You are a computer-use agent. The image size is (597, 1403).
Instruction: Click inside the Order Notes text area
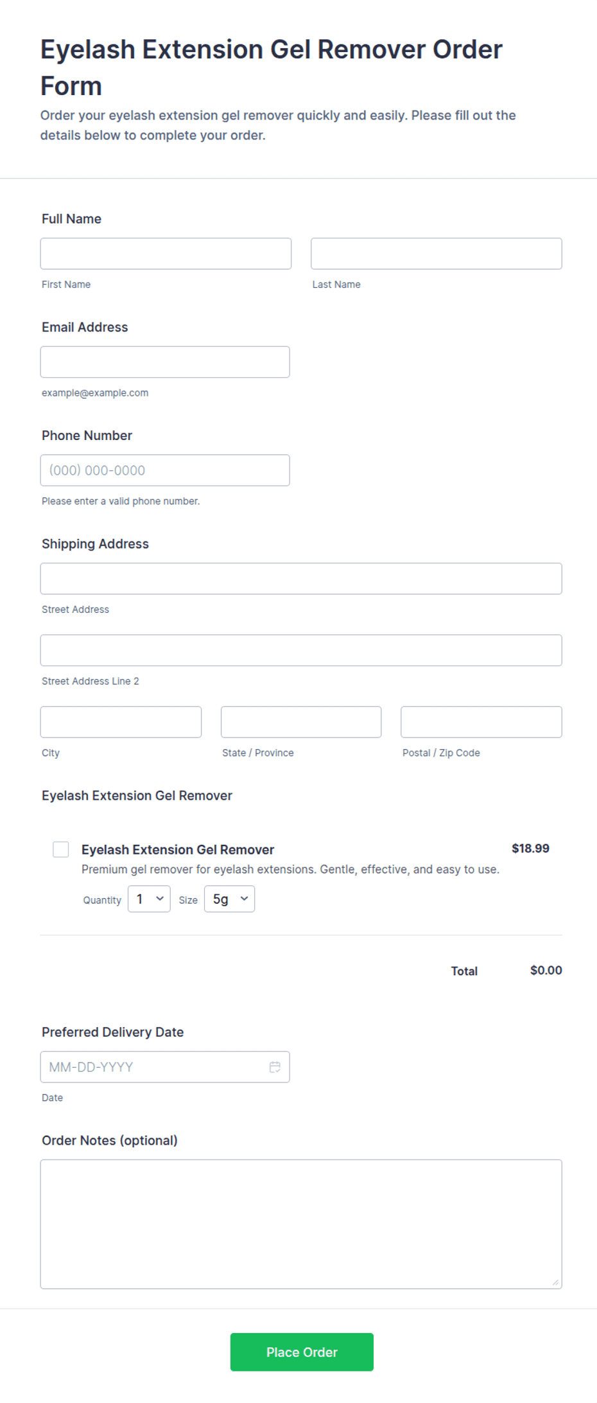[x=301, y=1224]
